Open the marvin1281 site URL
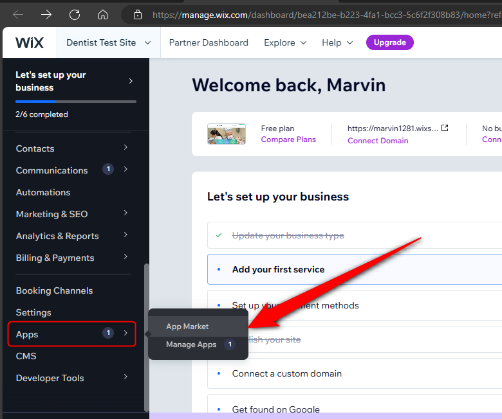The height and width of the screenshot is (419, 502). pyautogui.click(x=393, y=129)
